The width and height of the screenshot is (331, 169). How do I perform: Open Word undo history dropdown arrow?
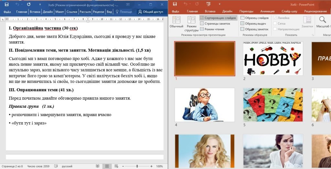22,5
